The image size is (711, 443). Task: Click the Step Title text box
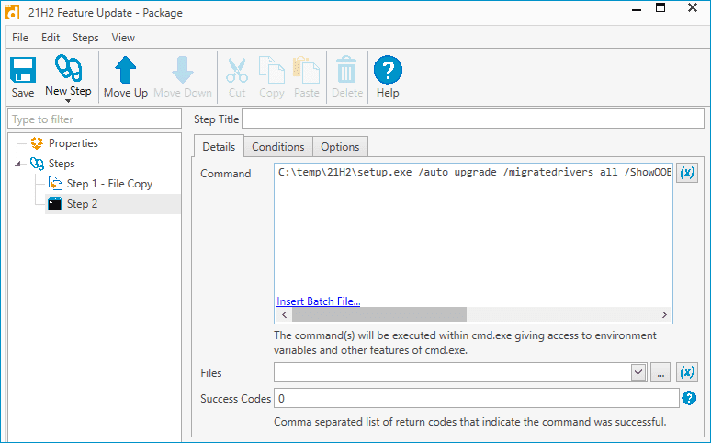click(472, 119)
